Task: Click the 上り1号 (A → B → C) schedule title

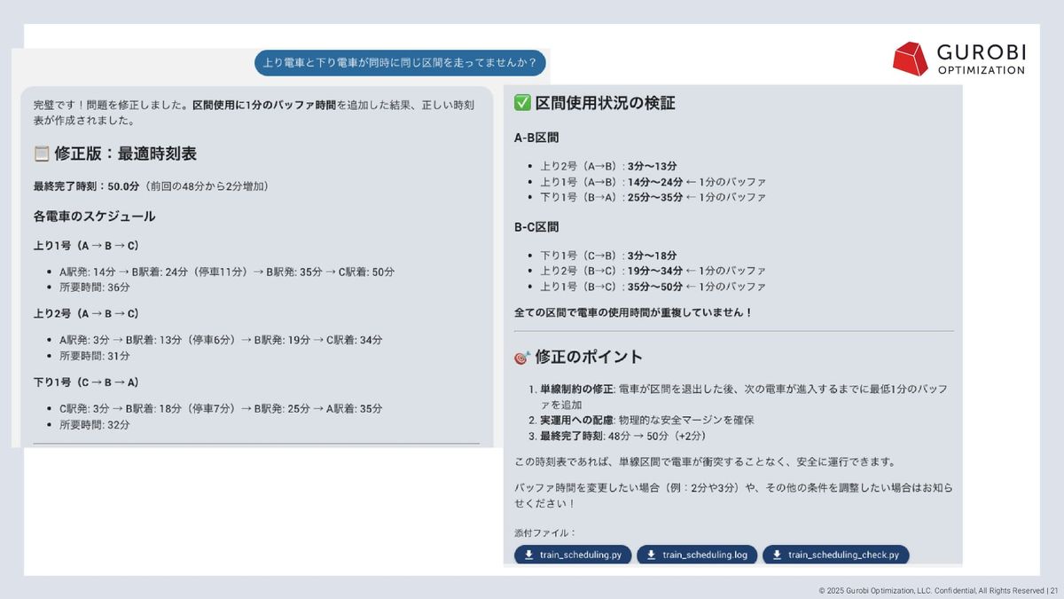Action: click(86, 245)
